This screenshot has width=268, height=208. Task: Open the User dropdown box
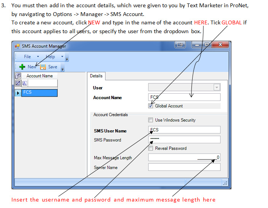(x=217, y=88)
